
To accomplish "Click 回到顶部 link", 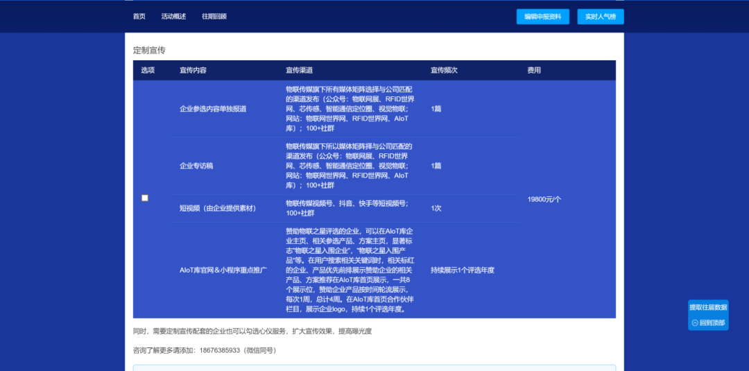I will (708, 322).
